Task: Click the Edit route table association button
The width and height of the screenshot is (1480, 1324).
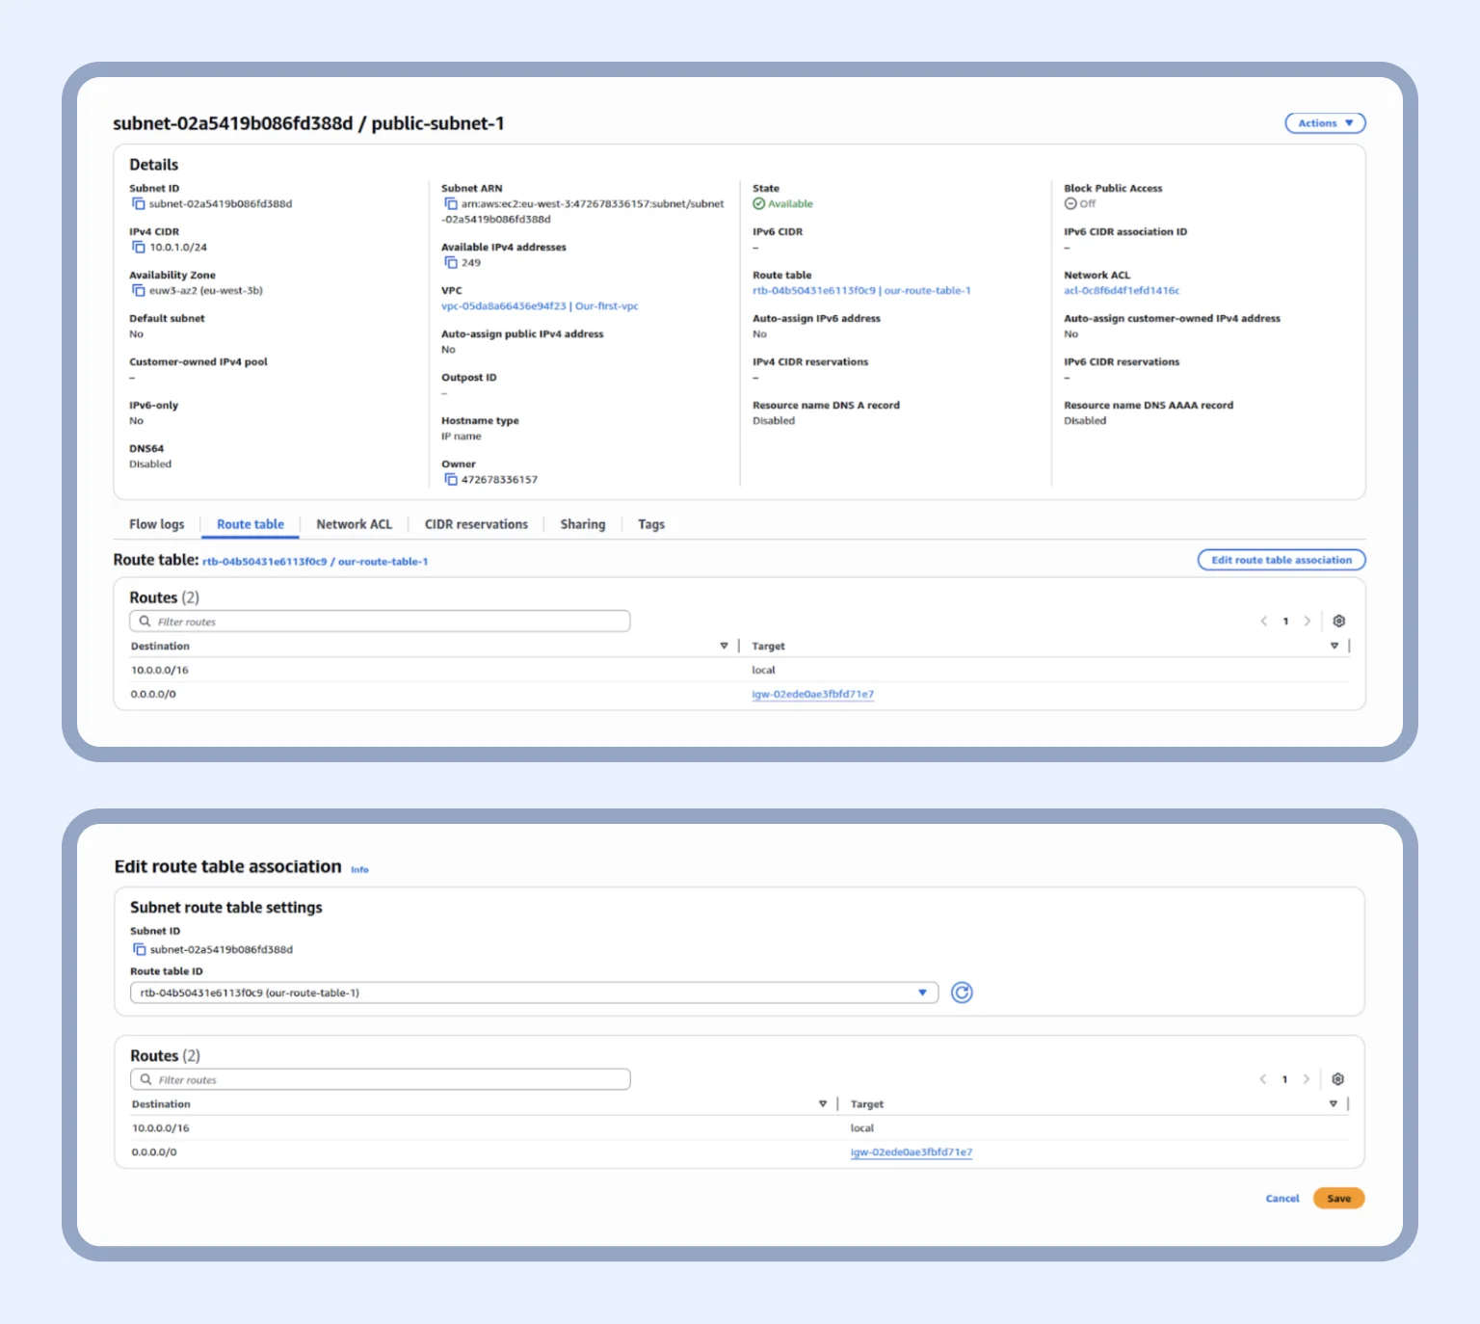Action: (1281, 559)
